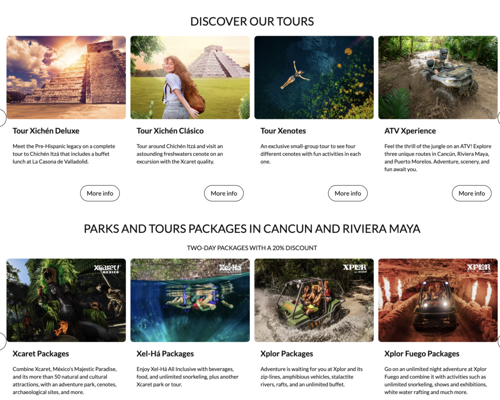This screenshot has height=400, width=500.
Task: Click the Xplor Fuego logo on cave image
Action: tap(479, 269)
